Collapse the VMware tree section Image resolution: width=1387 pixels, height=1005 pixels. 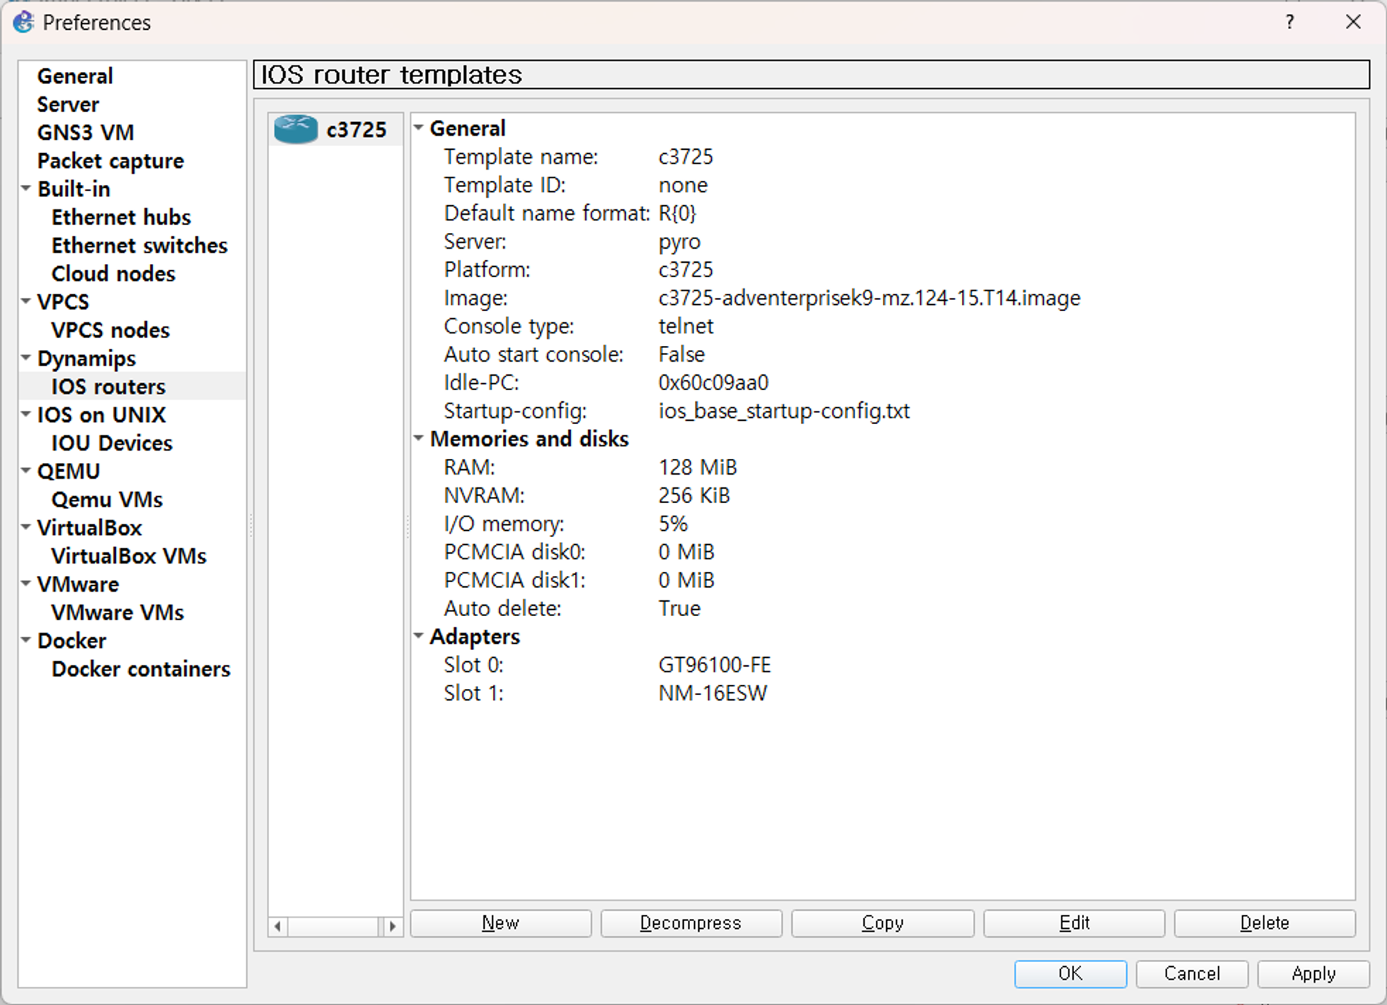[x=26, y=584]
